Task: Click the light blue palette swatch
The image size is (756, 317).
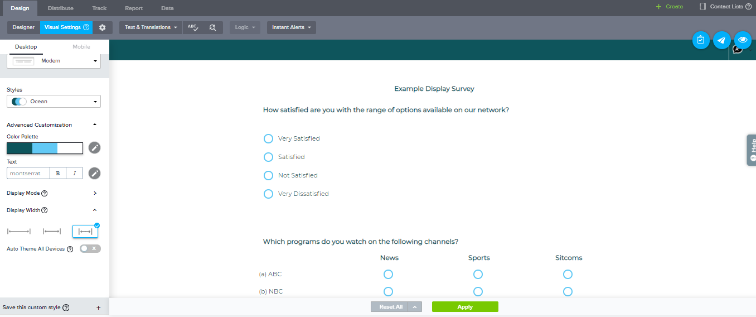Action: 45,148
